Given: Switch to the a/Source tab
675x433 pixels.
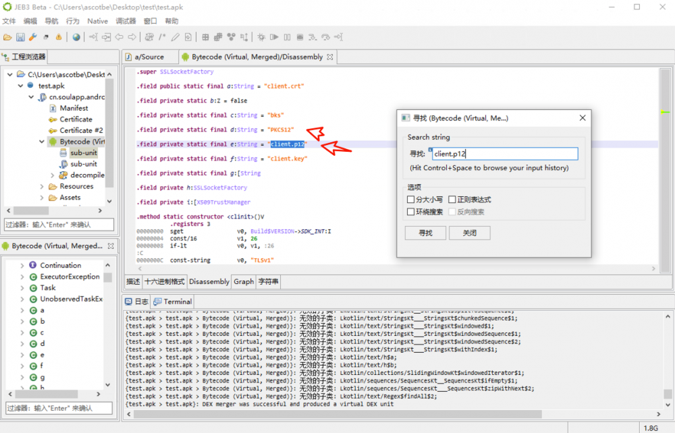Looking at the screenshot, I should (148, 57).
